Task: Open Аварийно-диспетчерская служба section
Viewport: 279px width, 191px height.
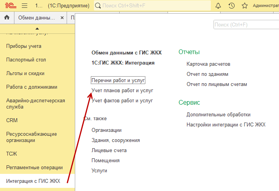Action: point(35,104)
